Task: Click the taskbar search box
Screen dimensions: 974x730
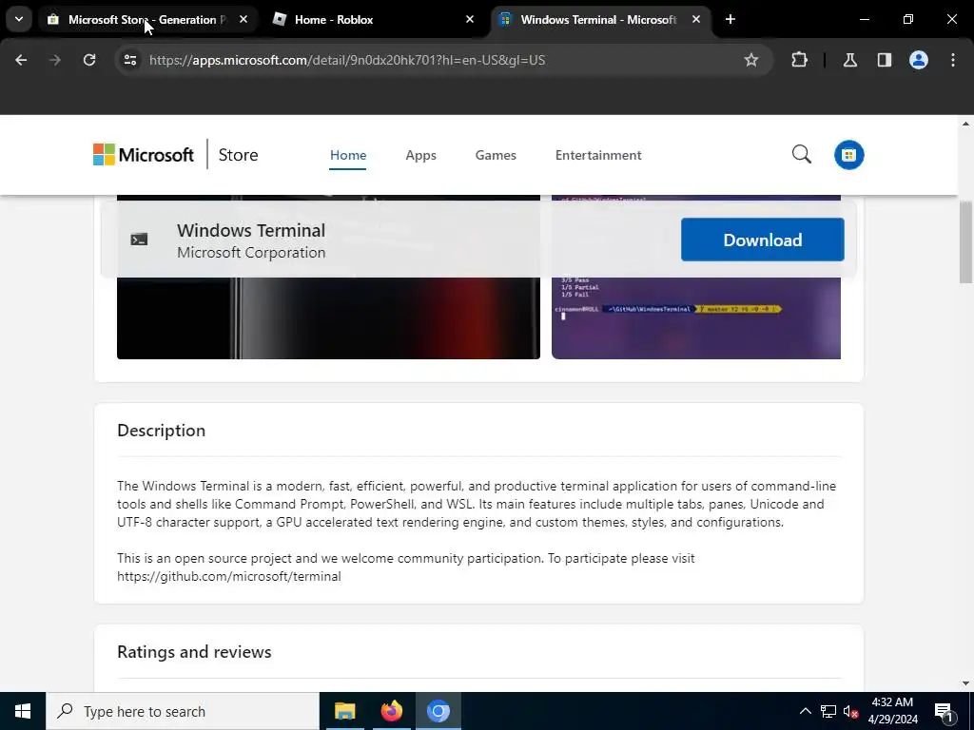Action: click(x=183, y=711)
